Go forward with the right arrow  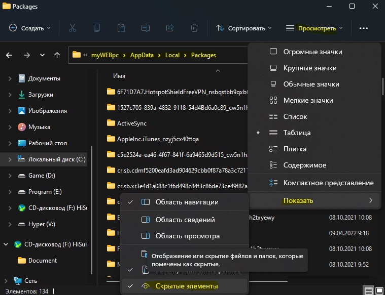(x=26, y=55)
